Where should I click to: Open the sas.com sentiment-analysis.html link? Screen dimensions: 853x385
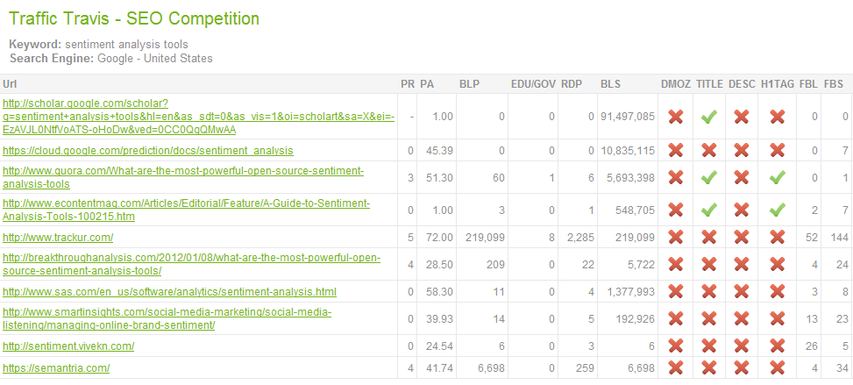point(169,292)
